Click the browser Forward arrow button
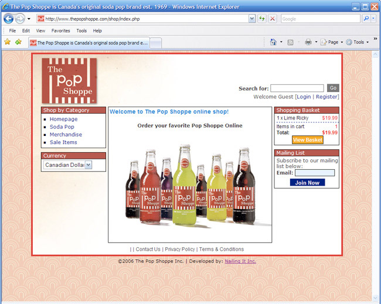 pyautogui.click(x=20, y=19)
